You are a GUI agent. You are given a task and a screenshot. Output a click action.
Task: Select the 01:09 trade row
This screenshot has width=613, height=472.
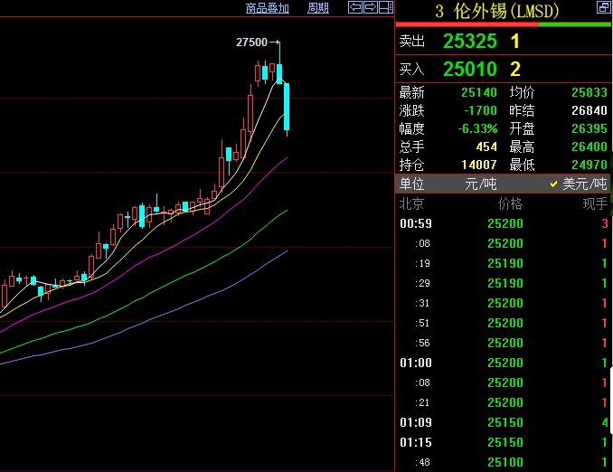(504, 422)
